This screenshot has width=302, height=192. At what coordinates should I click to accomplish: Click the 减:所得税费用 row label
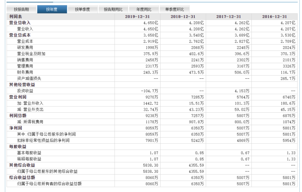[x=30, y=122]
